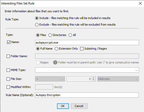
Task: Choose Directories as the type
Action: (50, 35)
